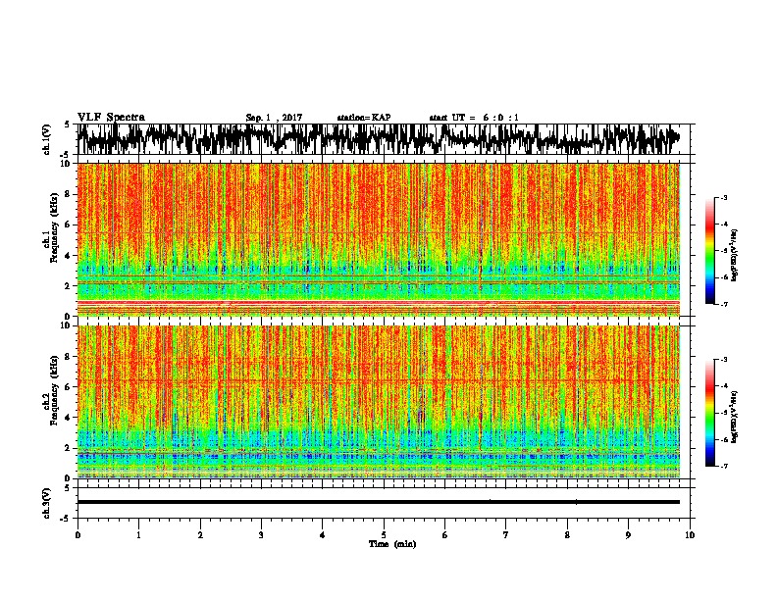Click the "ch.3(V)" axis label

47,503
